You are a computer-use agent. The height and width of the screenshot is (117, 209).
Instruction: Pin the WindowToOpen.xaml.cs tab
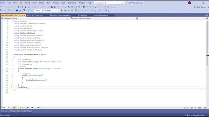tap(22, 15)
